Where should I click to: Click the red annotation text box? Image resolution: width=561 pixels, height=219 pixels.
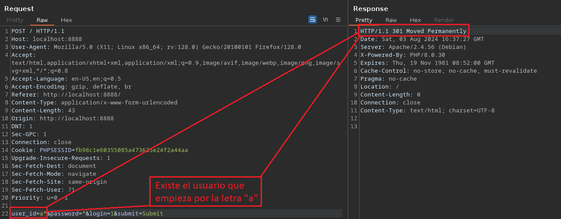pyautogui.click(x=205, y=192)
